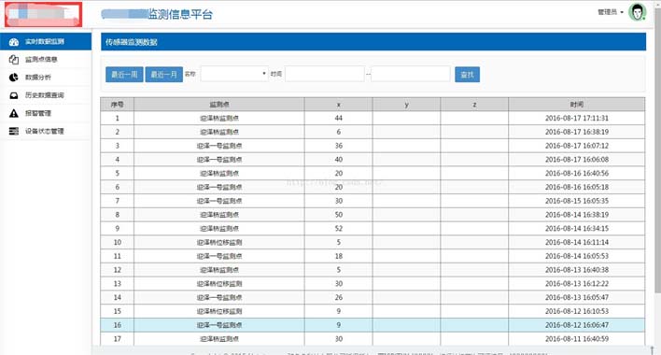Click monitoring point name in row 15

[x=219, y=311]
